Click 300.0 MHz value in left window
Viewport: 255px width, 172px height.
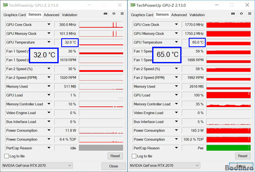tap(68, 25)
